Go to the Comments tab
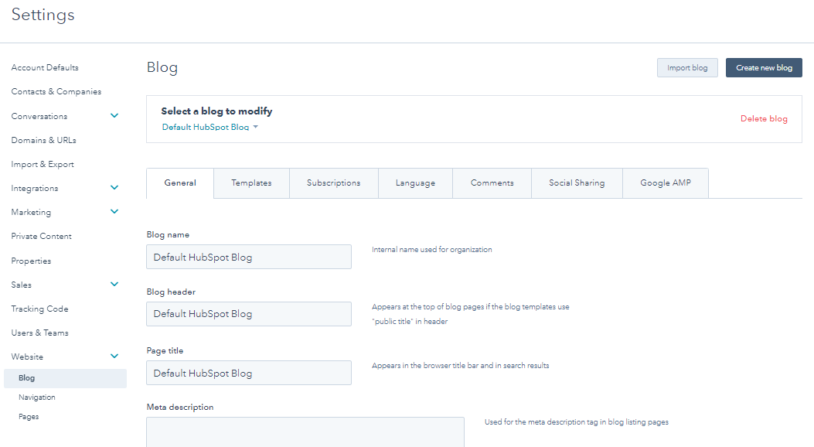Screen dimensions: 814x447 tap(492, 183)
